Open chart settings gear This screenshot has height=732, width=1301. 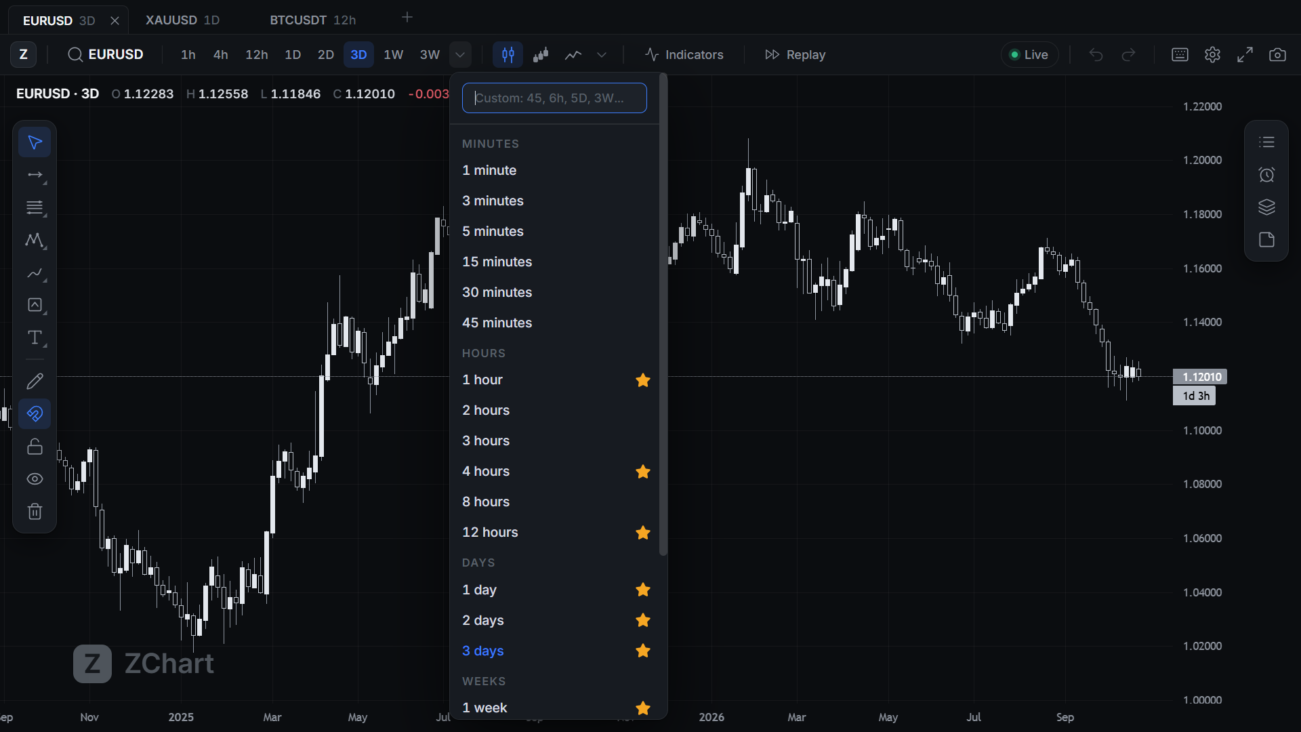tap(1212, 54)
